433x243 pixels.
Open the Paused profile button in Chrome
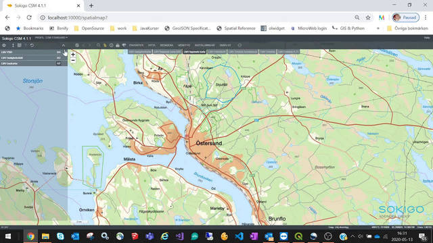[x=405, y=18]
